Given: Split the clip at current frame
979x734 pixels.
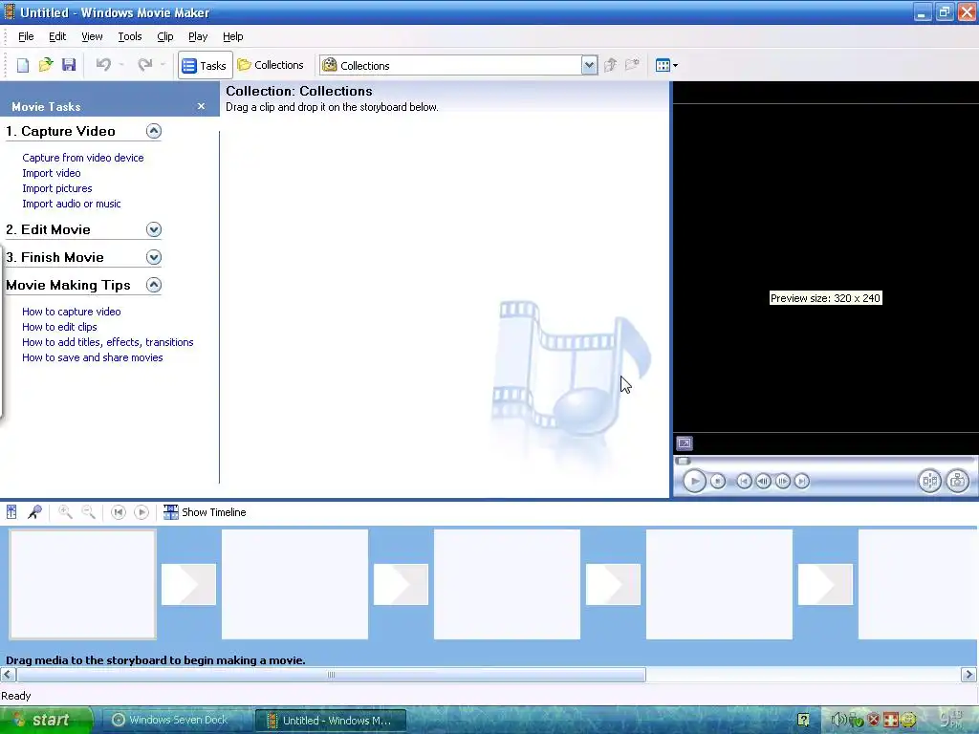Looking at the screenshot, I should click(929, 482).
